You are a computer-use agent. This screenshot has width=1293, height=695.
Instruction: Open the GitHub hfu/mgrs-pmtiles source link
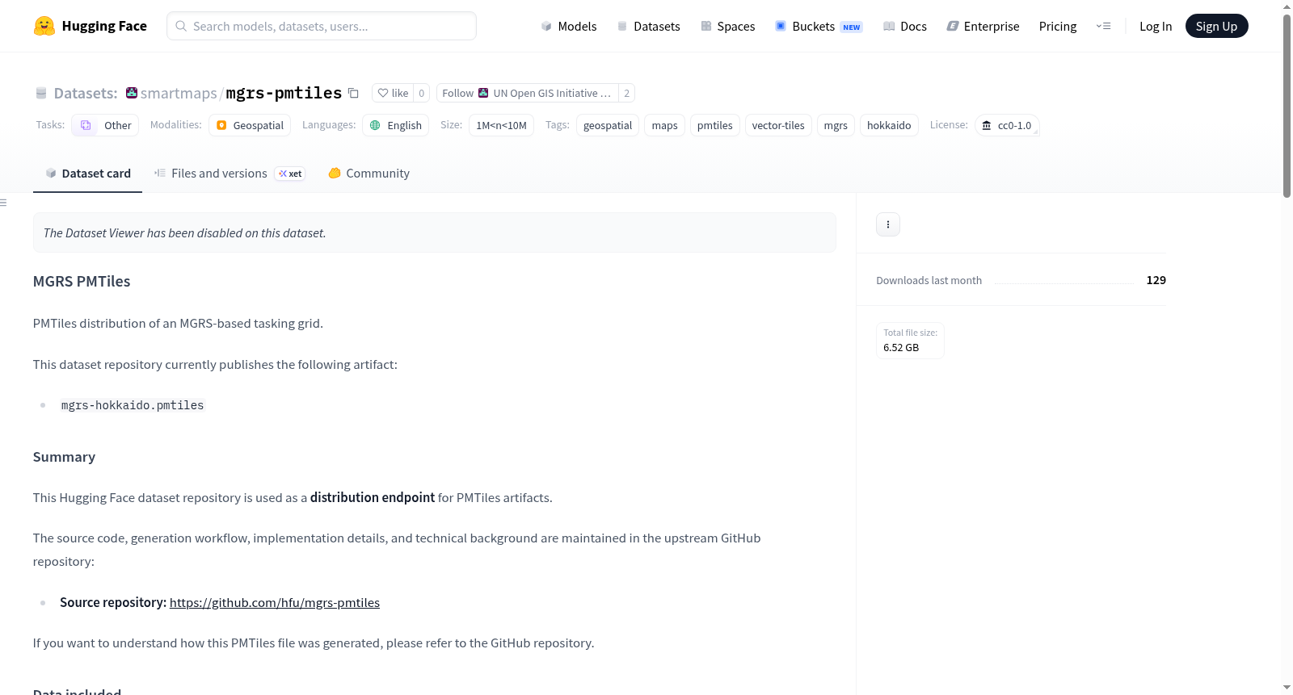coord(275,602)
